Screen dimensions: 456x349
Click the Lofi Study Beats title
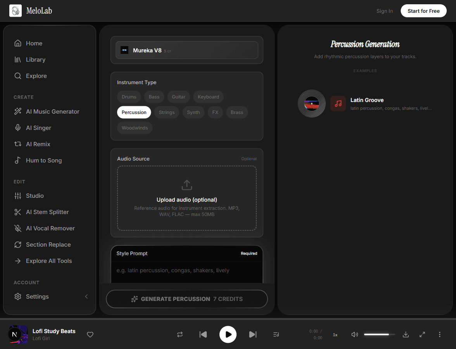(x=54, y=331)
